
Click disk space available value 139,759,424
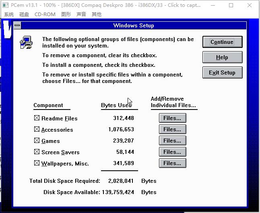118,192
